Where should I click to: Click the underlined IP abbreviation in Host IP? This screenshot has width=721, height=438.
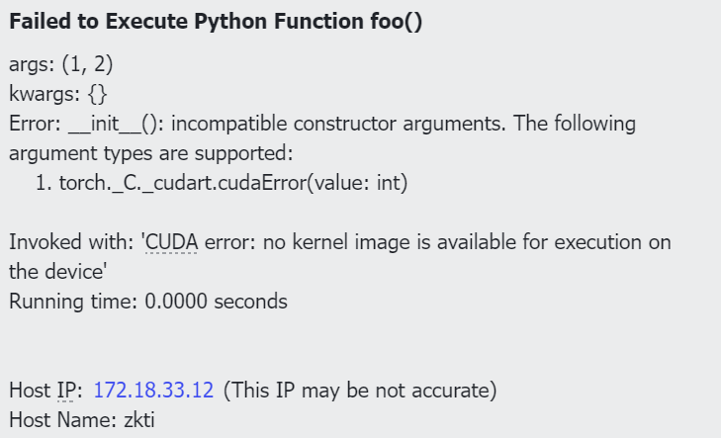(65, 390)
